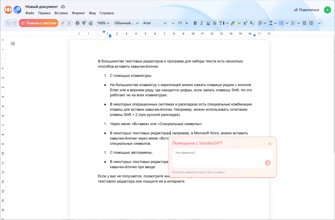Click the undo arrow icon
This screenshot has height=220, width=335.
[8, 23]
